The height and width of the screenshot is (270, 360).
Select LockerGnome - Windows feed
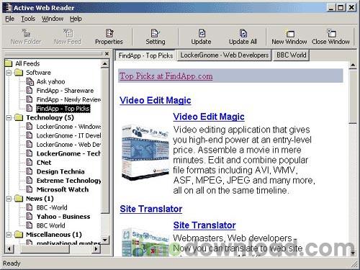click(x=68, y=127)
